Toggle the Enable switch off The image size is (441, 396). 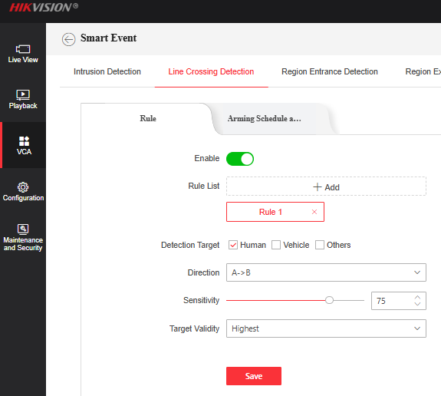pos(240,159)
